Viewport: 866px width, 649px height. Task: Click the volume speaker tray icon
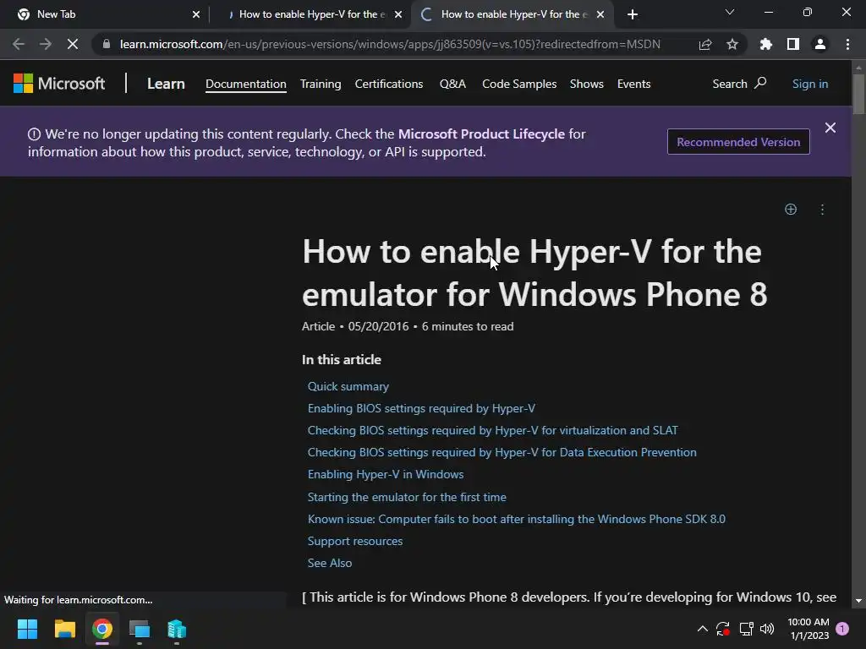(767, 629)
